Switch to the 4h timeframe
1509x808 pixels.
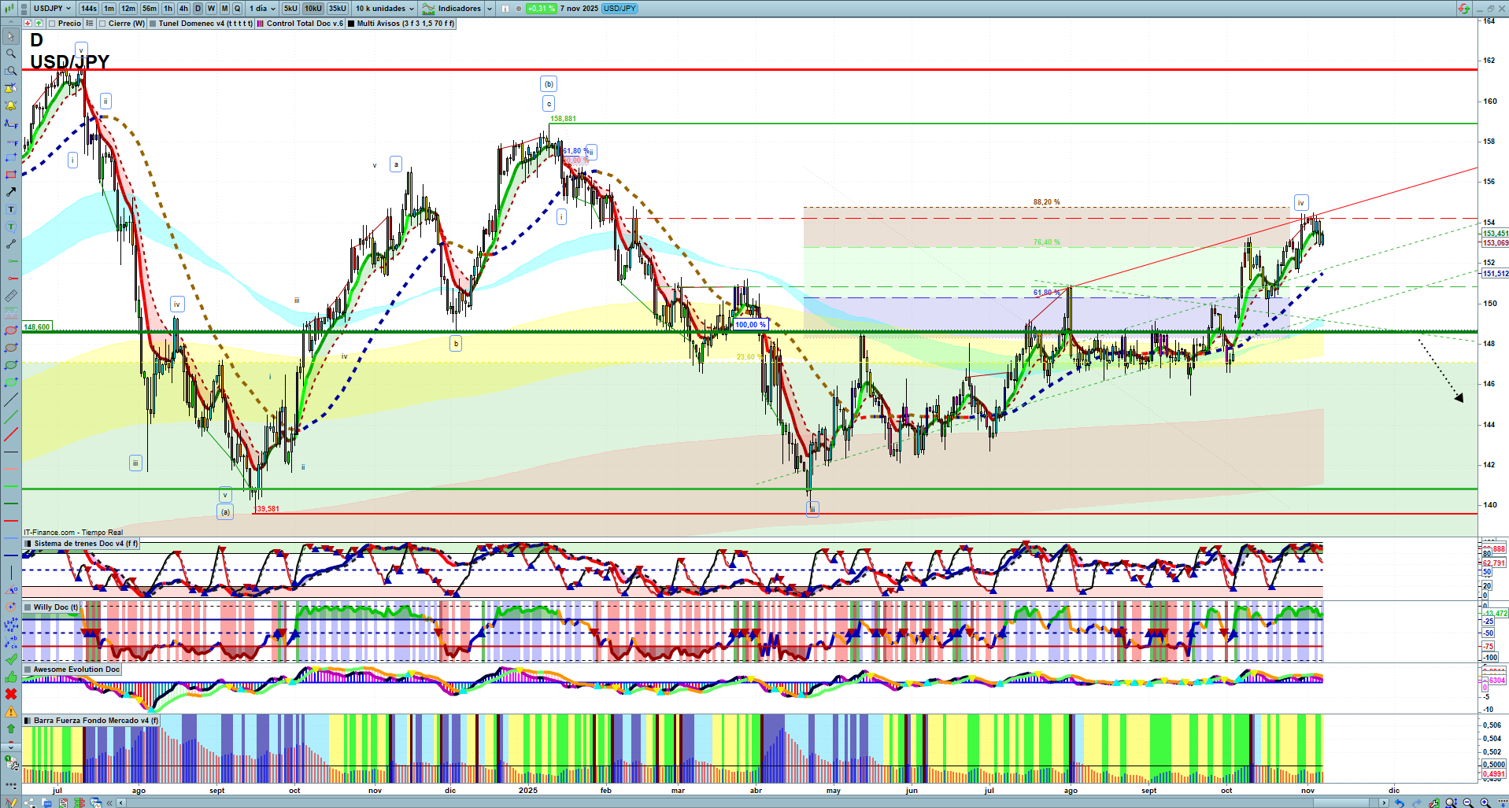pos(183,9)
